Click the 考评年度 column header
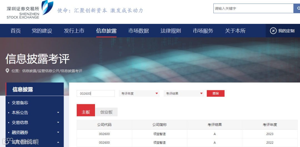The width and height of the screenshot is (300, 147). click(270, 125)
